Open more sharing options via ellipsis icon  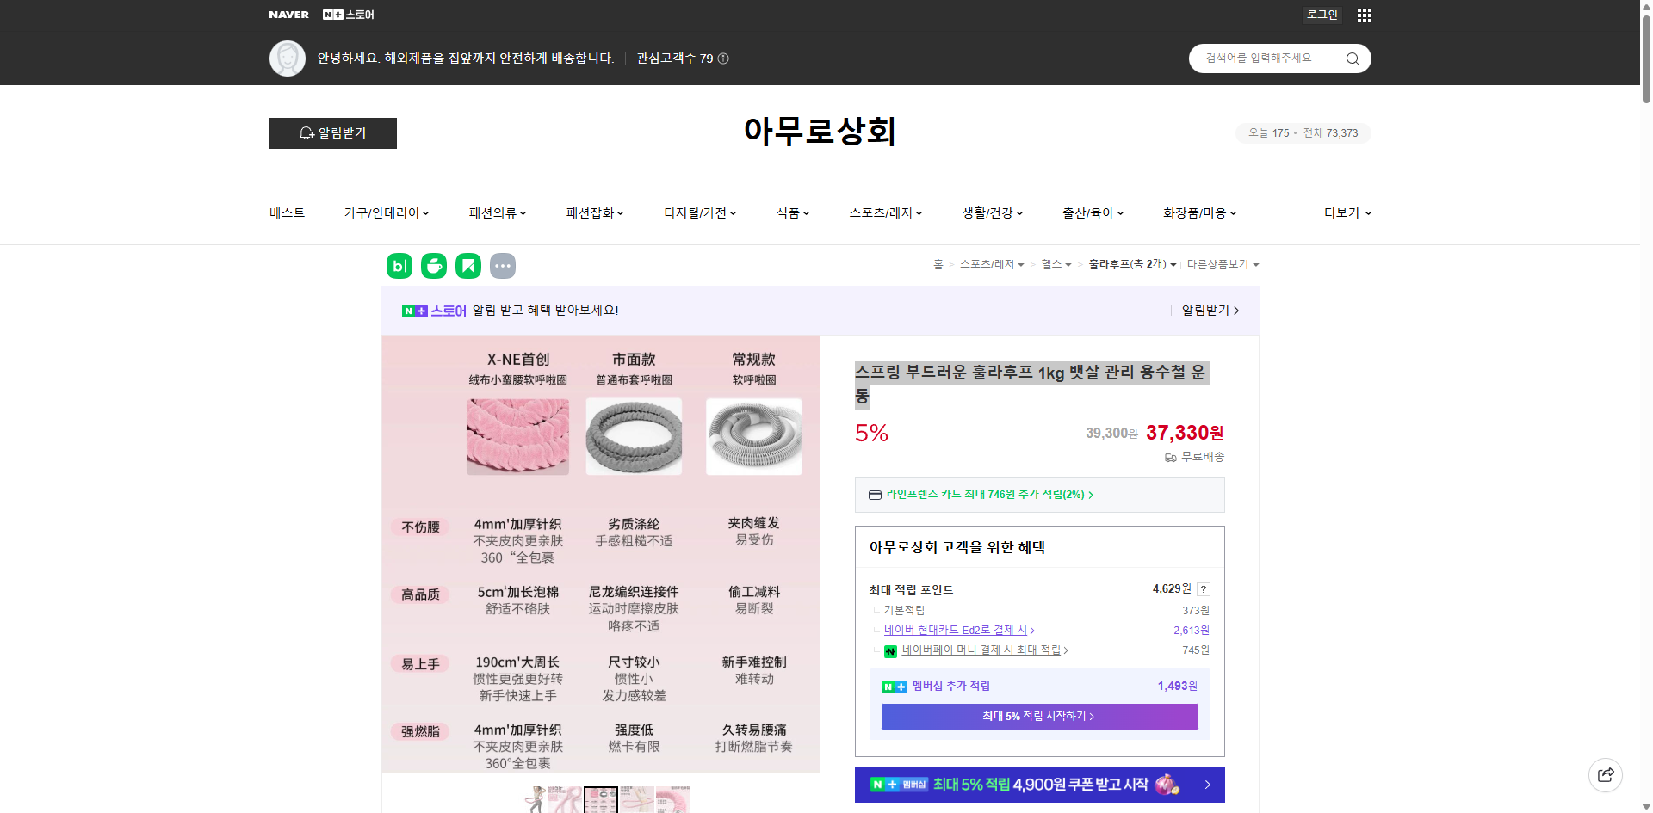click(504, 266)
